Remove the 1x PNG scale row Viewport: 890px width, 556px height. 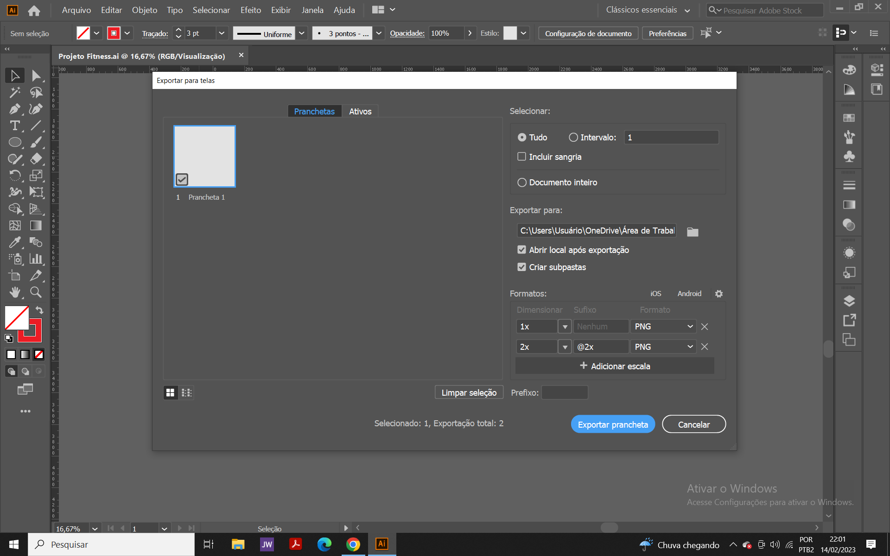[x=705, y=327]
